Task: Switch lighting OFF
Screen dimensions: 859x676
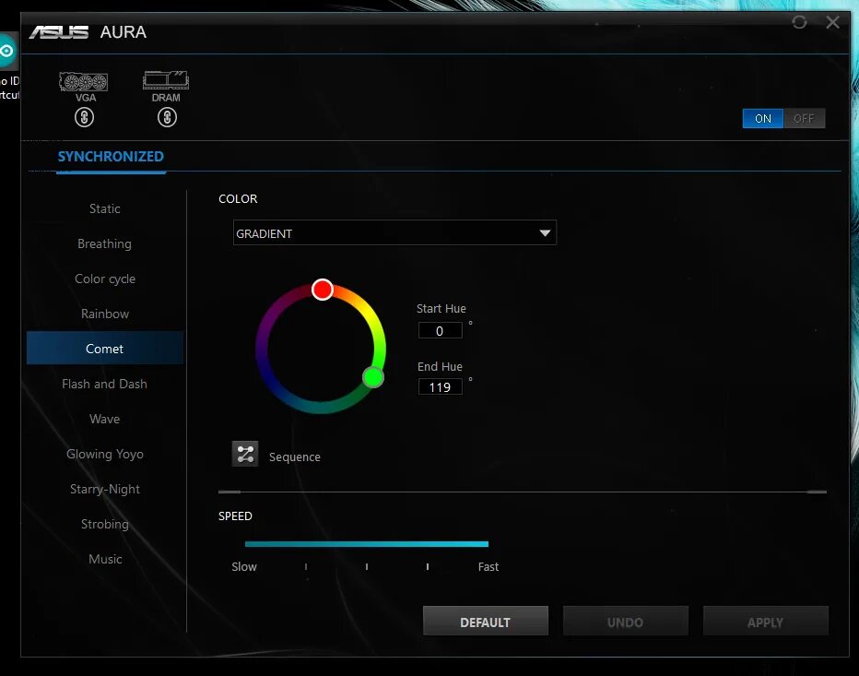Action: pos(804,118)
